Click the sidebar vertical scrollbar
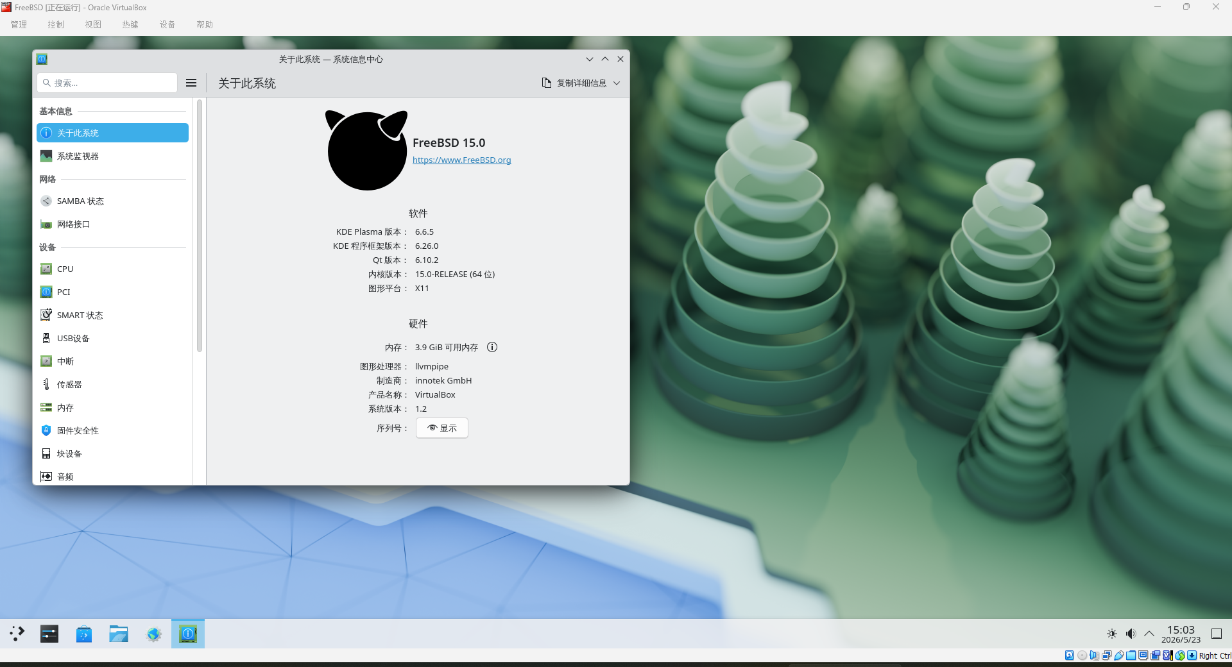The width and height of the screenshot is (1232, 667). (x=200, y=226)
